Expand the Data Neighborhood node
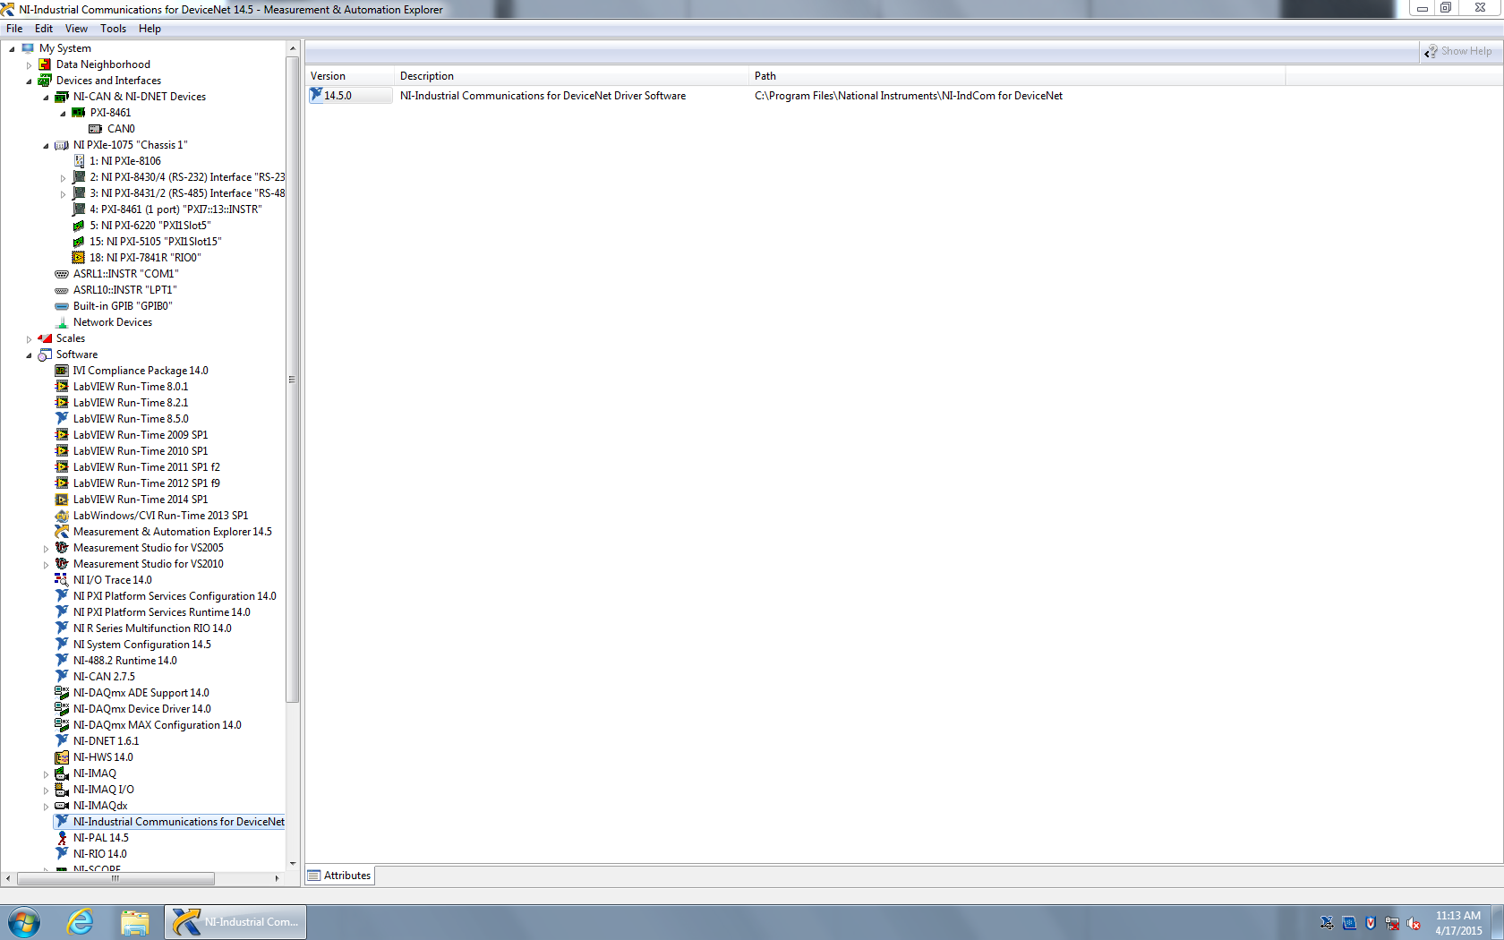1504x940 pixels. click(x=29, y=65)
